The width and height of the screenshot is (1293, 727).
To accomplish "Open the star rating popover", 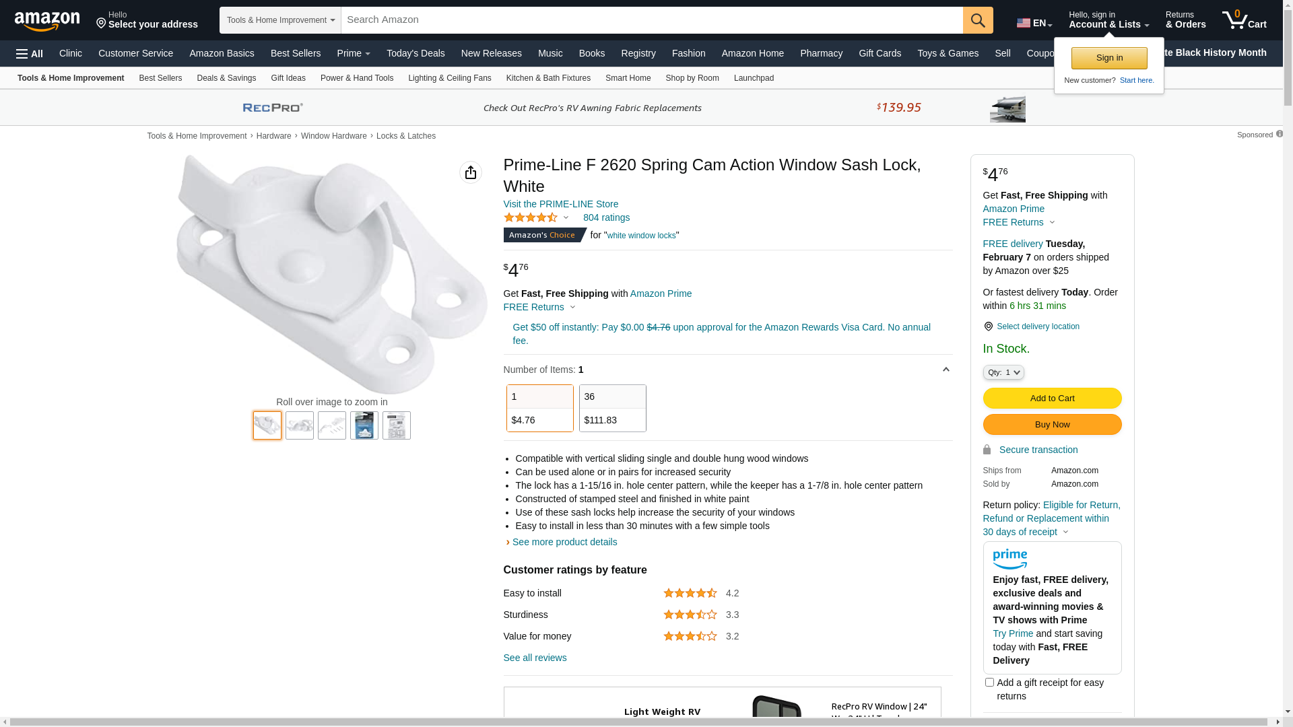I will point(536,217).
